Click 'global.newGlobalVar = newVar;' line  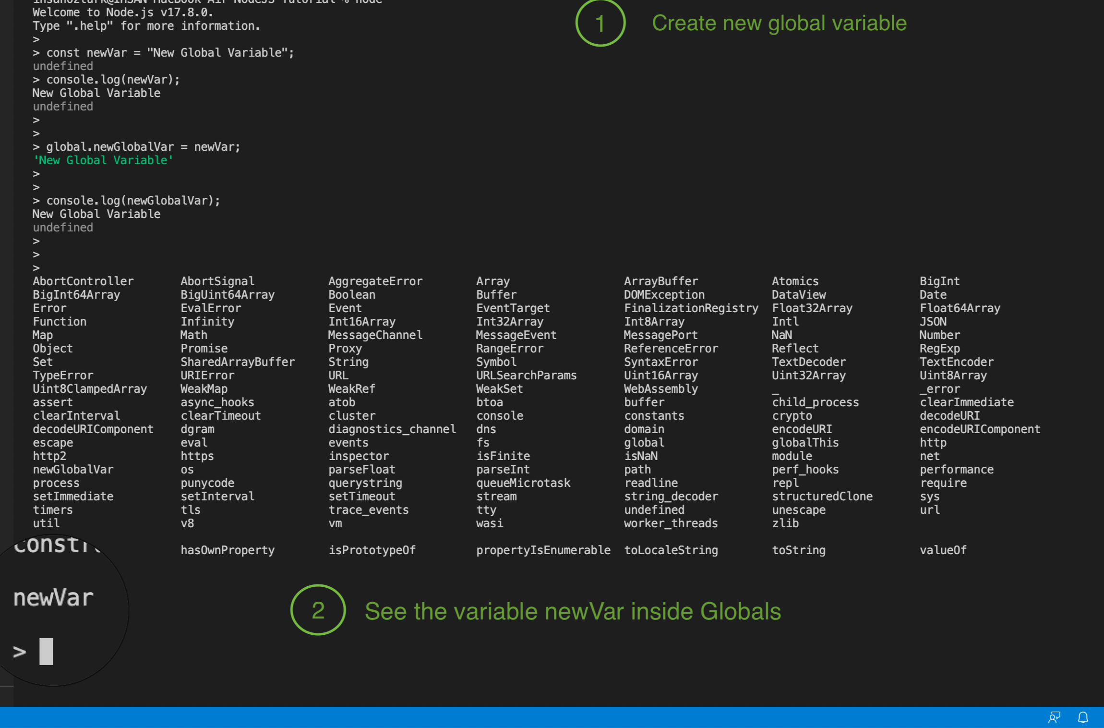pyautogui.click(x=136, y=147)
